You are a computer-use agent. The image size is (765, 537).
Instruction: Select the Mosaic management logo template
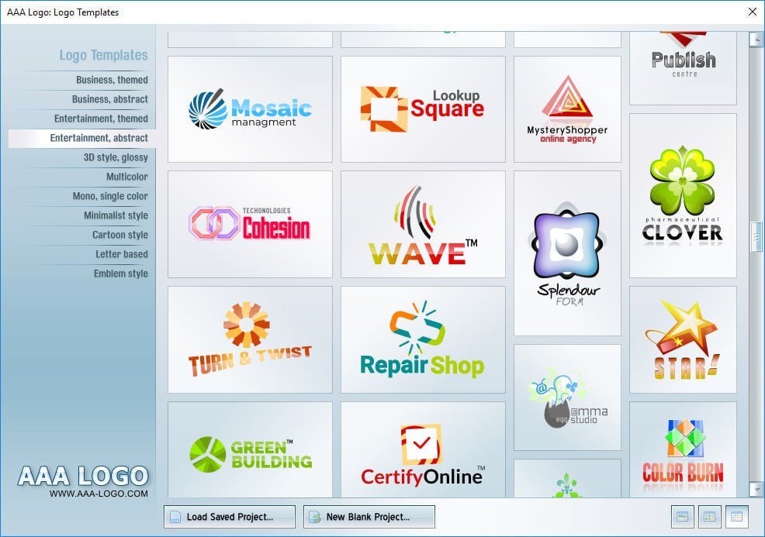(250, 109)
